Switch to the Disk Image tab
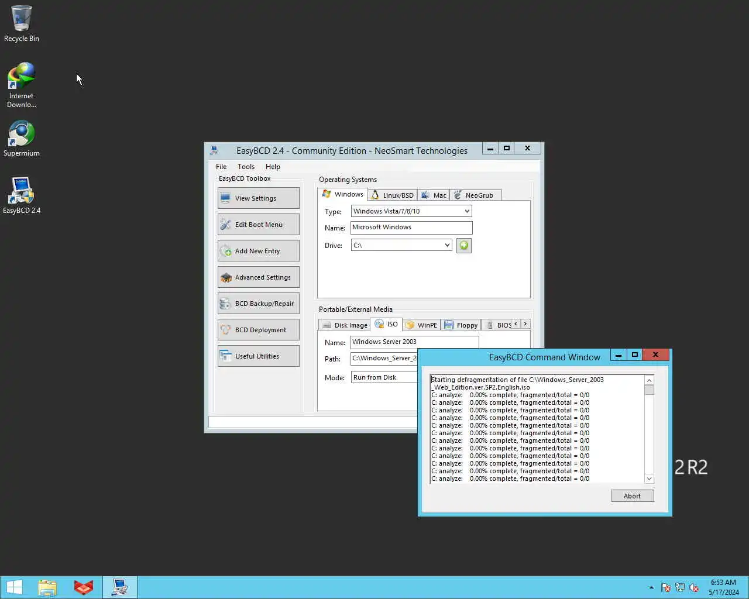 [x=345, y=325]
